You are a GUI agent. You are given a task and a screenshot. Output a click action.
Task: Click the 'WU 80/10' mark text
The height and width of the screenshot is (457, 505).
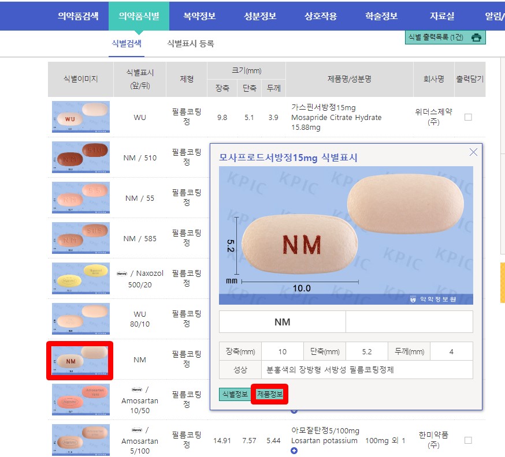tap(140, 319)
